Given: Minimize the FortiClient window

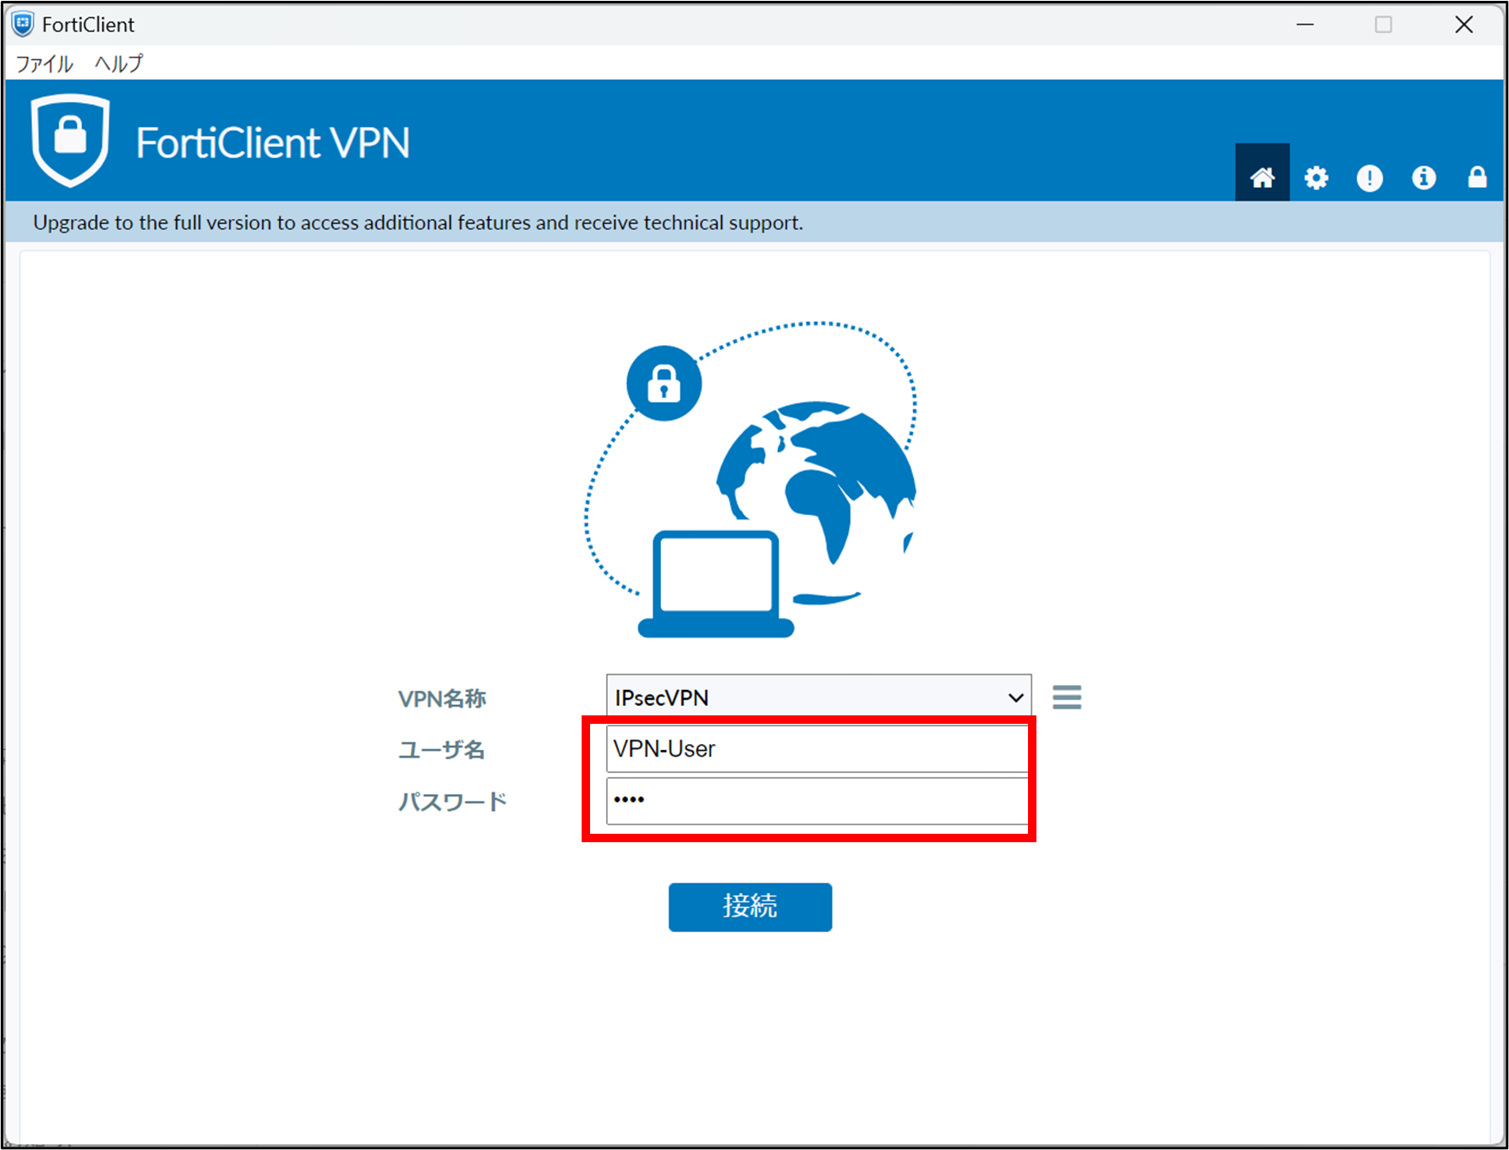Looking at the screenshot, I should pos(1305,25).
